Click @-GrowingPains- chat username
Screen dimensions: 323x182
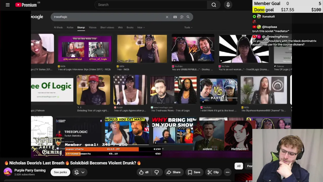point(276,37)
